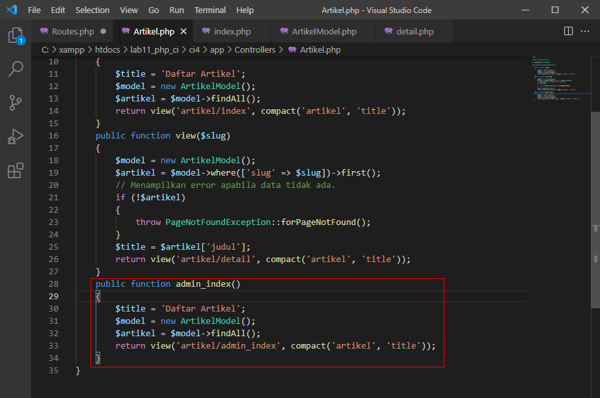Open the Run and Debug panel
Viewport: 600px width, 398px height.
click(x=16, y=136)
